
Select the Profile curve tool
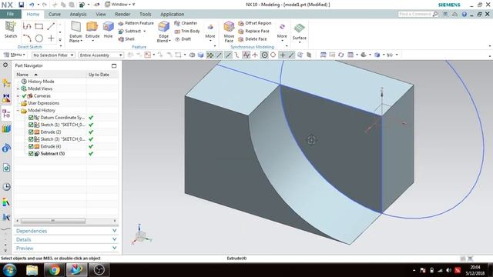pyautogui.click(x=27, y=27)
